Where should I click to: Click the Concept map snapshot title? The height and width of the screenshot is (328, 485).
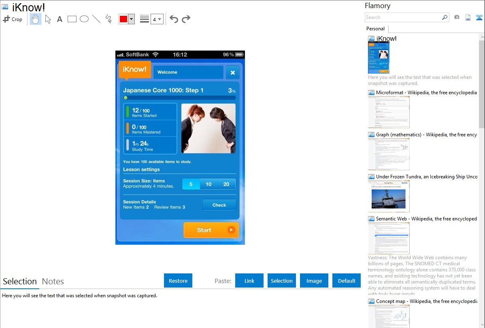click(427, 301)
